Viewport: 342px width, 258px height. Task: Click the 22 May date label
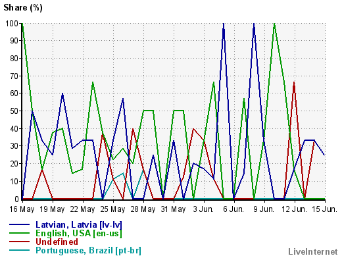[x=82, y=209]
